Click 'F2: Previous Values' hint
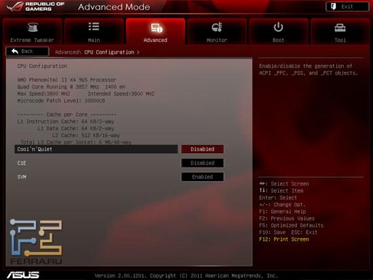The height and width of the screenshot is (280, 373). [287, 218]
